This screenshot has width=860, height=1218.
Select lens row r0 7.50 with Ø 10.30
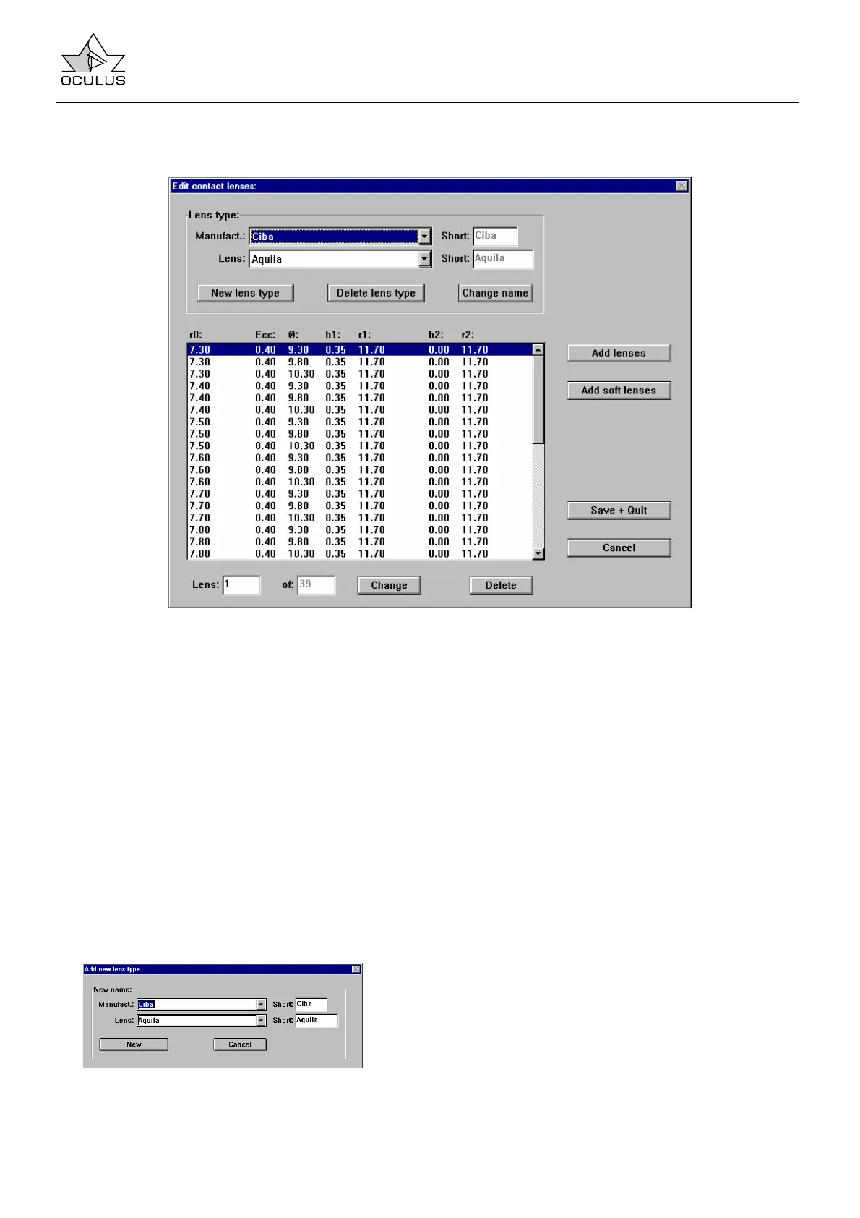click(359, 446)
